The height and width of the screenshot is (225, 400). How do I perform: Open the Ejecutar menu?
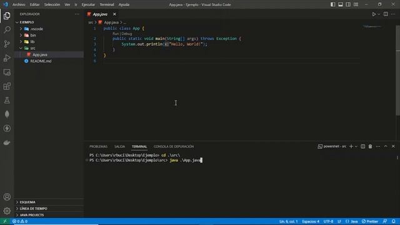coord(88,4)
